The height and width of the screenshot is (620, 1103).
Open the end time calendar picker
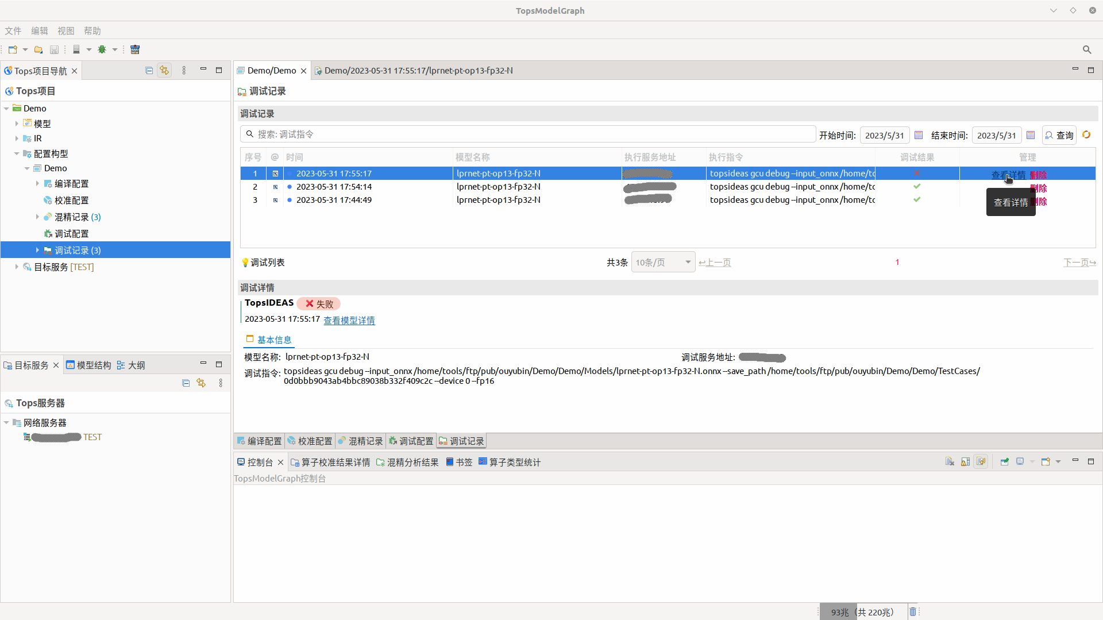[x=1031, y=135]
